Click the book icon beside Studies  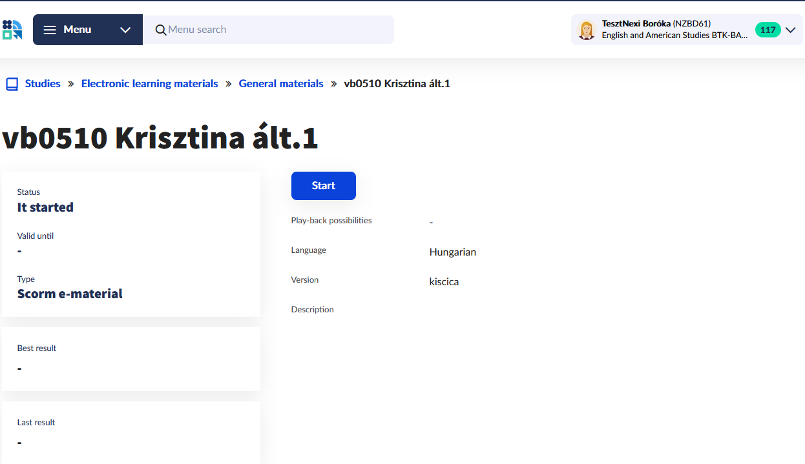coord(12,84)
